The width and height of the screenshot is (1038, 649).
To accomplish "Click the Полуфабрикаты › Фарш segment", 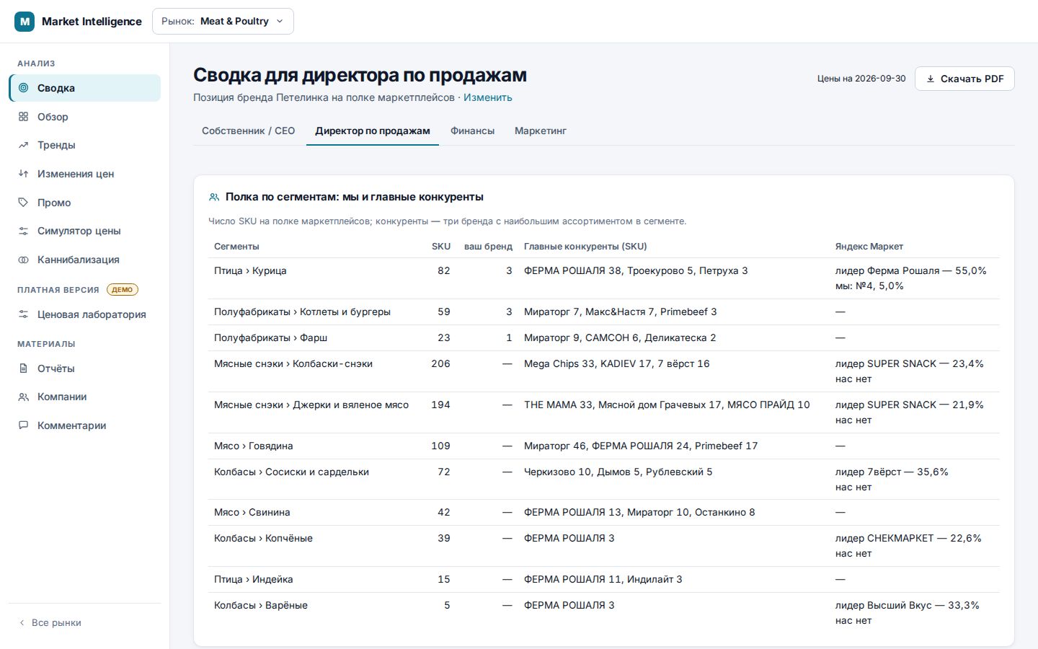I will (x=270, y=337).
